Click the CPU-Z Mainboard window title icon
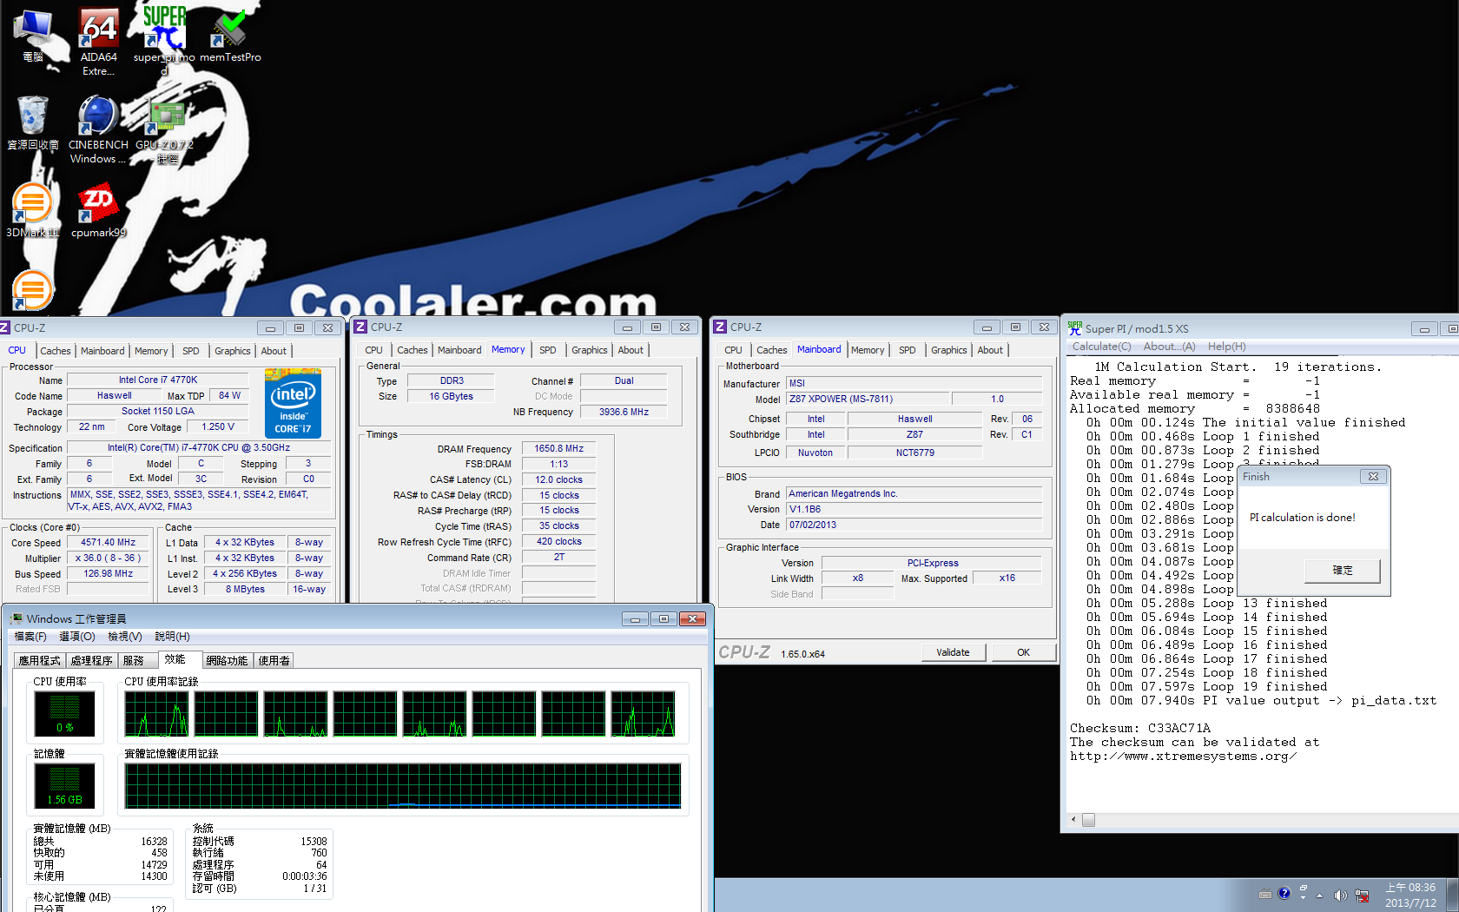The height and width of the screenshot is (912, 1459). pyautogui.click(x=720, y=327)
